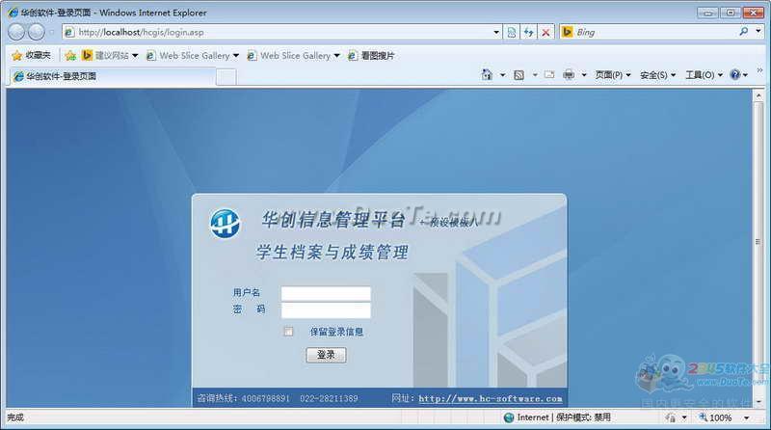The width and height of the screenshot is (771, 430).
Task: Click the Bing search box
Action: pyautogui.click(x=654, y=32)
